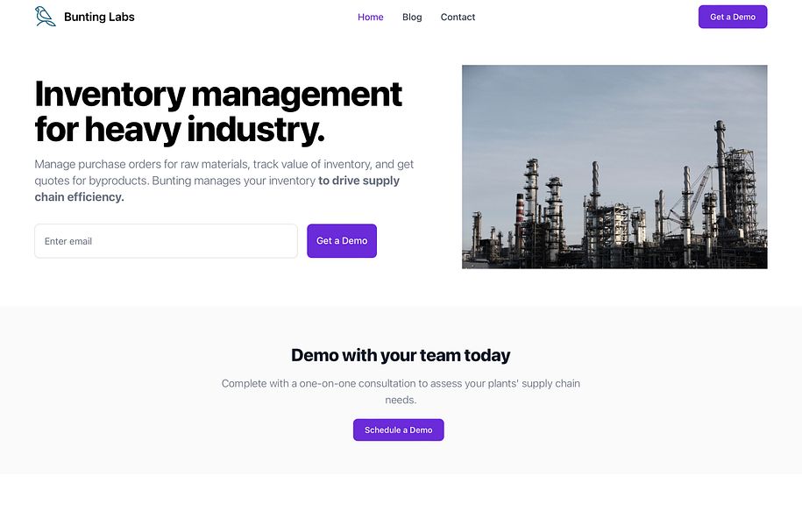Viewport: 802px width, 526px height.
Task: Click the header Get a Demo button
Action: [x=733, y=17]
